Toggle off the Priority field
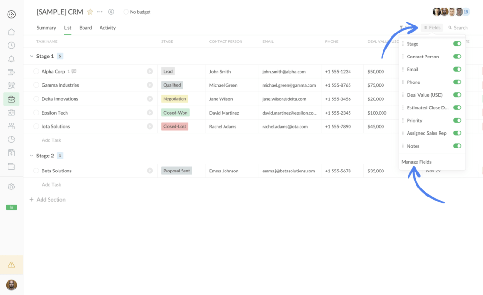483x295 pixels. tap(457, 120)
